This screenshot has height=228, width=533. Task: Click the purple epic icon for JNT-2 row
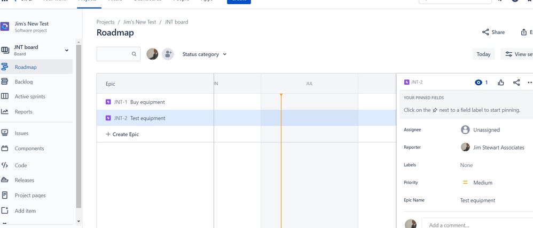point(108,118)
